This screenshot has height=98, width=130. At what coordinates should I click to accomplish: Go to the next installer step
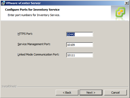pos(91,93)
